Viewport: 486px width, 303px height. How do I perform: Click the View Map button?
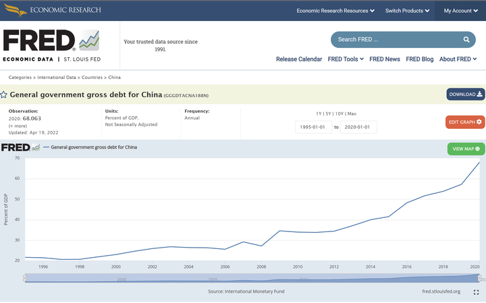point(466,149)
